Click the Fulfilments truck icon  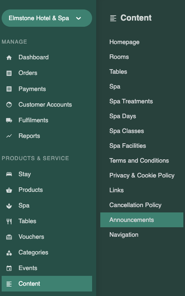tap(9, 120)
